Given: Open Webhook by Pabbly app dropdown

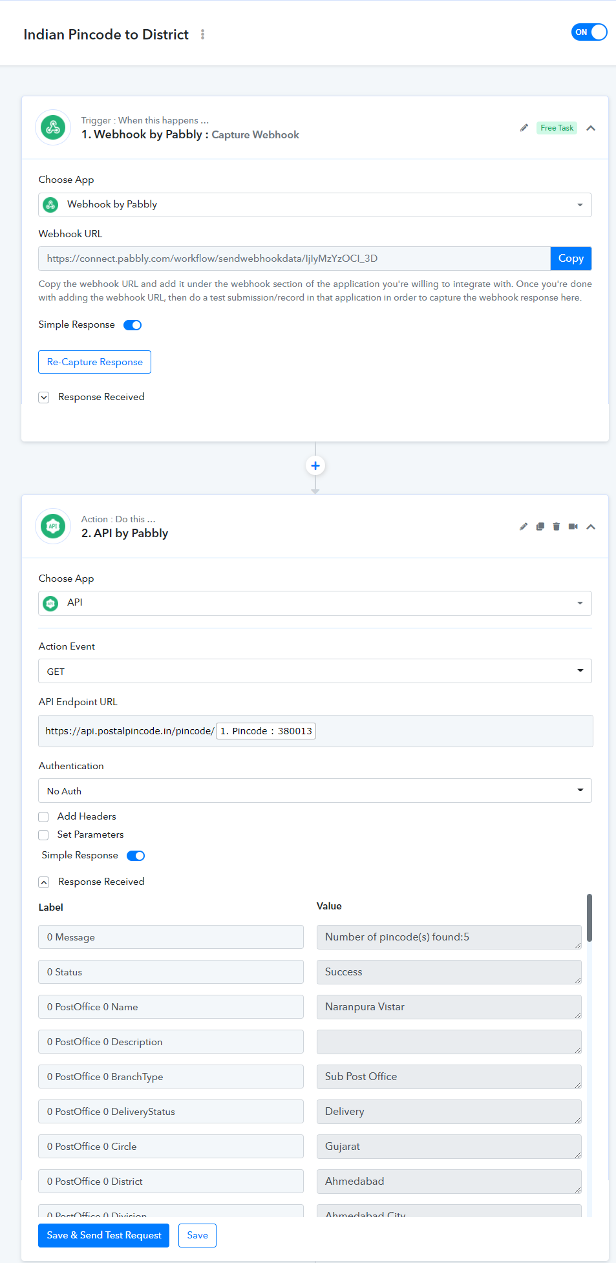Looking at the screenshot, I should tap(315, 205).
